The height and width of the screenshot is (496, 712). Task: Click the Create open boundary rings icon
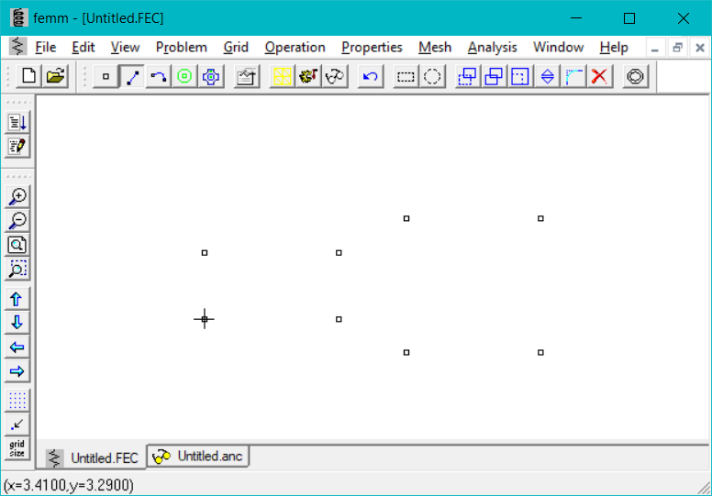coord(635,76)
